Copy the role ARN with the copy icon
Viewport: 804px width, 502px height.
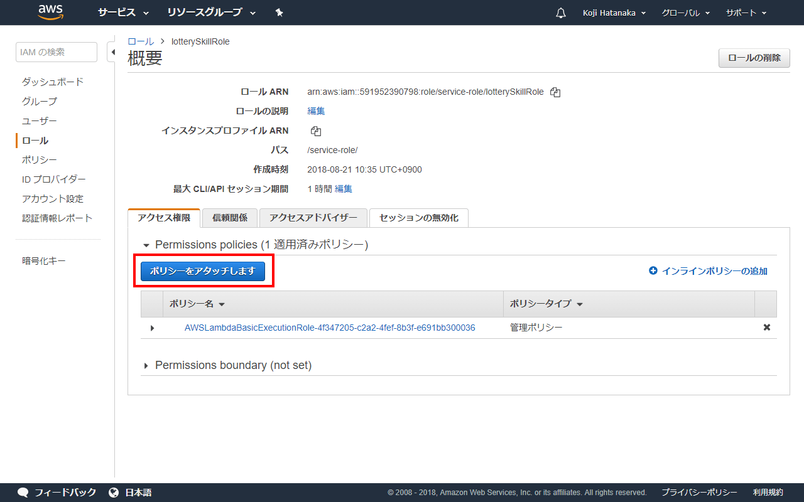click(x=555, y=92)
